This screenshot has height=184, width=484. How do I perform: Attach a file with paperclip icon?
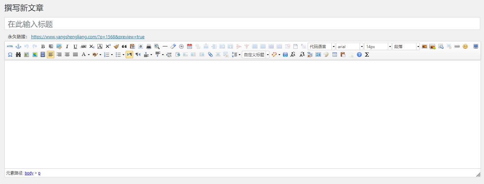[210, 55]
